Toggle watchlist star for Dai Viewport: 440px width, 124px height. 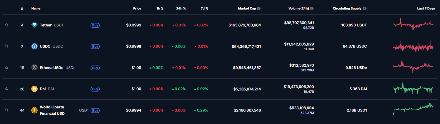7,89
